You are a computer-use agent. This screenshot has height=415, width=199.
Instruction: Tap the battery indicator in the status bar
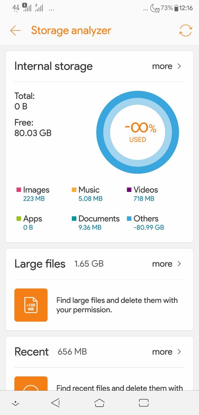176,8
